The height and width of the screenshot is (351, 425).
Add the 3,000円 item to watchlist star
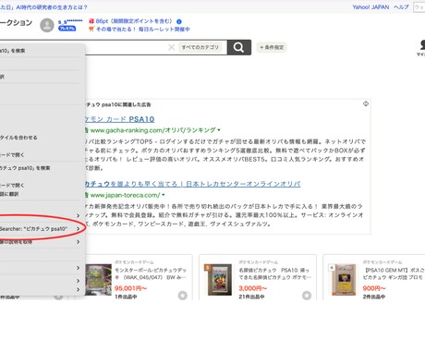point(307,296)
